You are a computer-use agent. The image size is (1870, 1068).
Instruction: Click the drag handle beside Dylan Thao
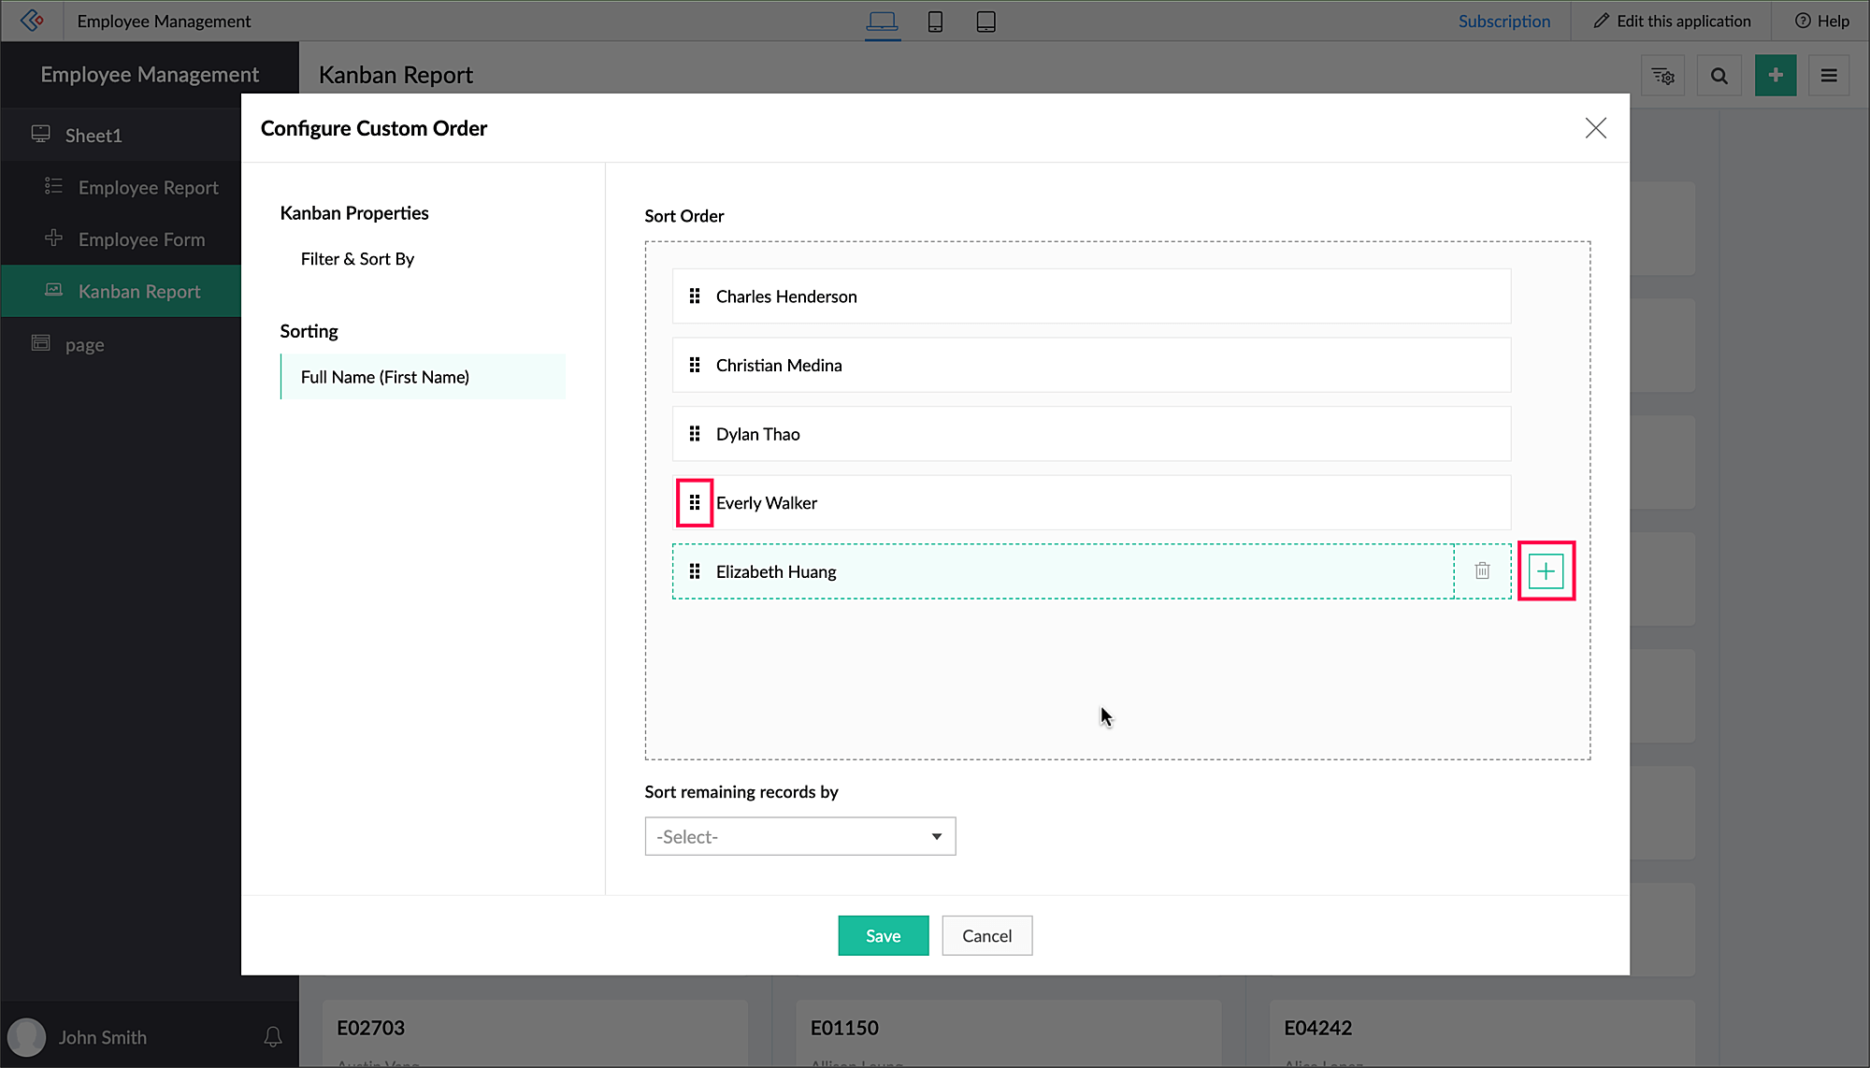pos(694,434)
